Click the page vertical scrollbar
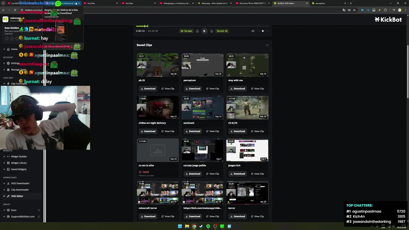The height and width of the screenshot is (230, 409). click(x=407, y=73)
